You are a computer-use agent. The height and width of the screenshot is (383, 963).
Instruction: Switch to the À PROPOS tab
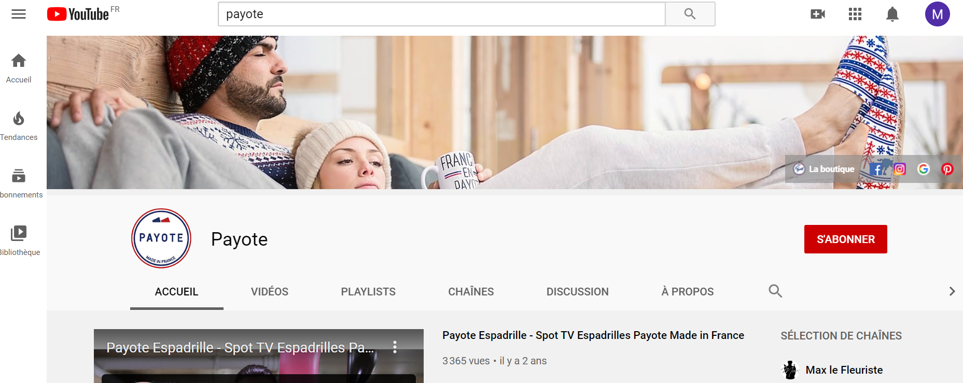point(688,292)
